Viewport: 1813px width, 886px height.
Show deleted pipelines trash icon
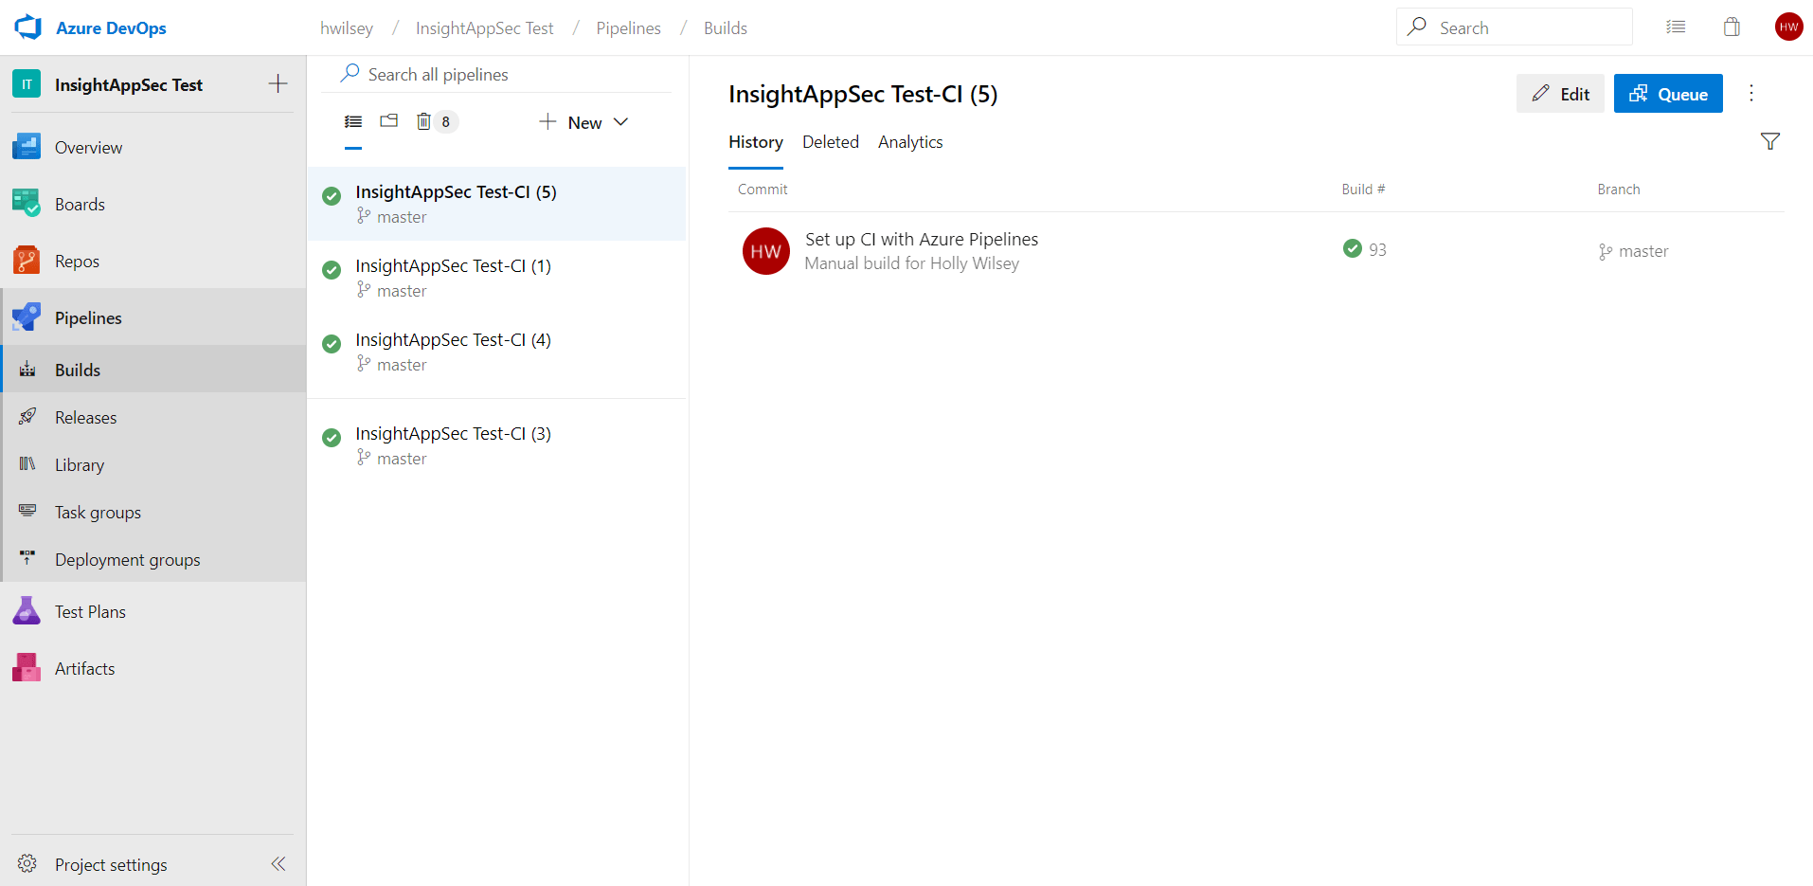click(x=424, y=121)
